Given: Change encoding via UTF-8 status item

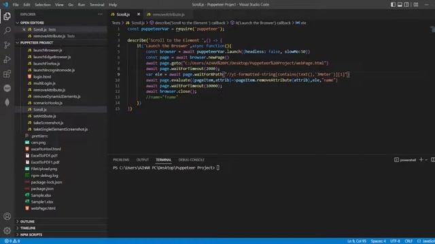Looking at the screenshot, I should pyautogui.click(x=395, y=241).
